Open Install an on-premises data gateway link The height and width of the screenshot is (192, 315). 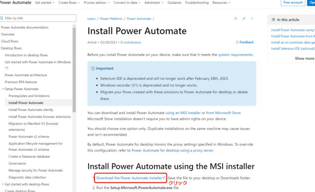click(293, 42)
